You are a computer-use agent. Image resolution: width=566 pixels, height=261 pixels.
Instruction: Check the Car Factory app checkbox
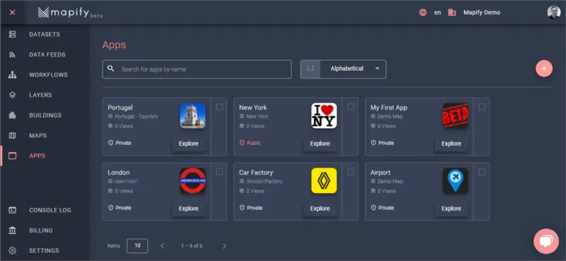350,172
